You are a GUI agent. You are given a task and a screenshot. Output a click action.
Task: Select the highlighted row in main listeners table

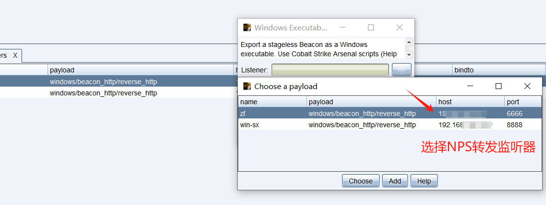tap(118, 82)
